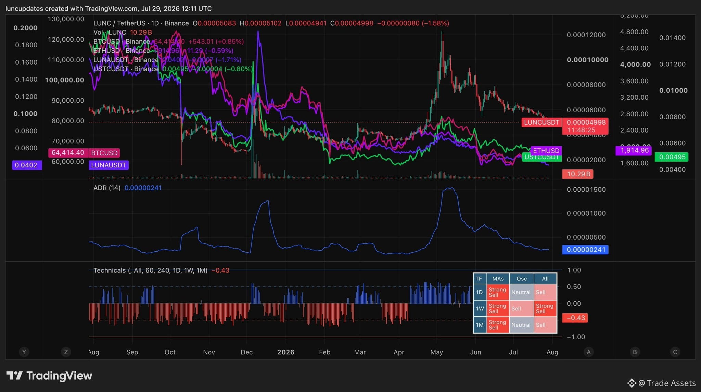Click the pink BTCUSD price line label
Screen dimensions: 701x392
pyautogui.click(x=104, y=153)
